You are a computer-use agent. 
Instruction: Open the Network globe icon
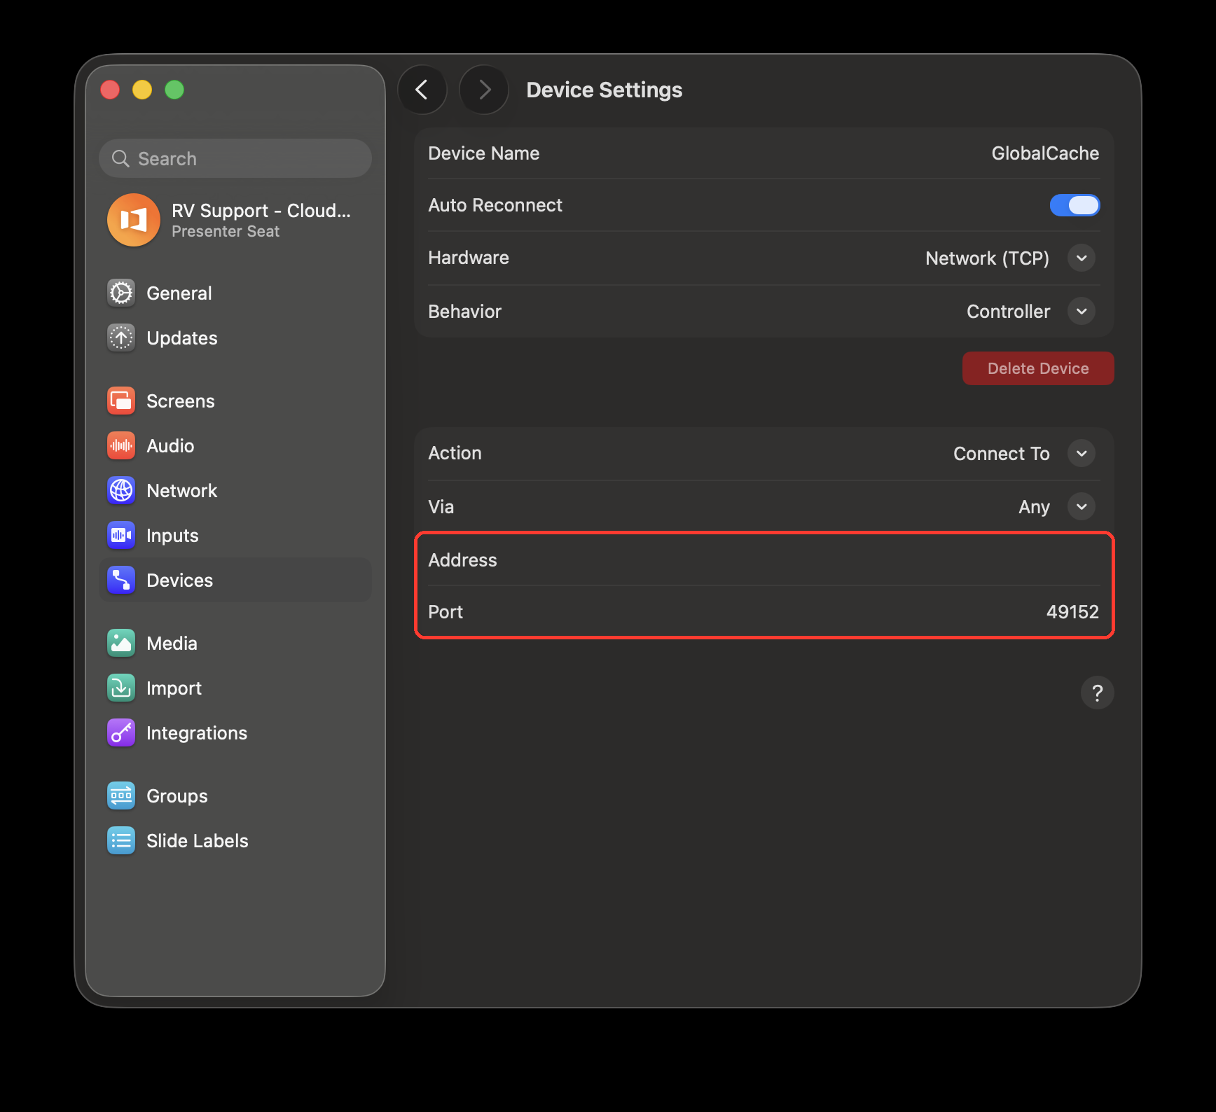(121, 490)
